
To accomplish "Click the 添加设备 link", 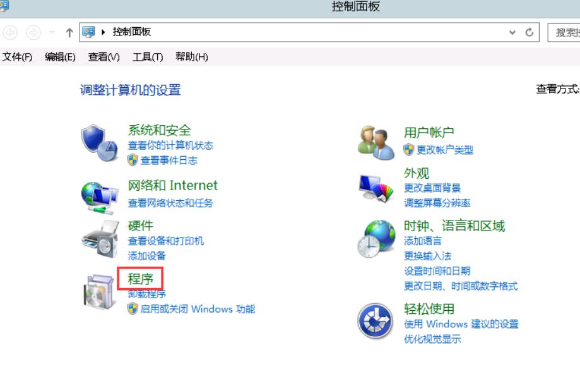I will (147, 256).
